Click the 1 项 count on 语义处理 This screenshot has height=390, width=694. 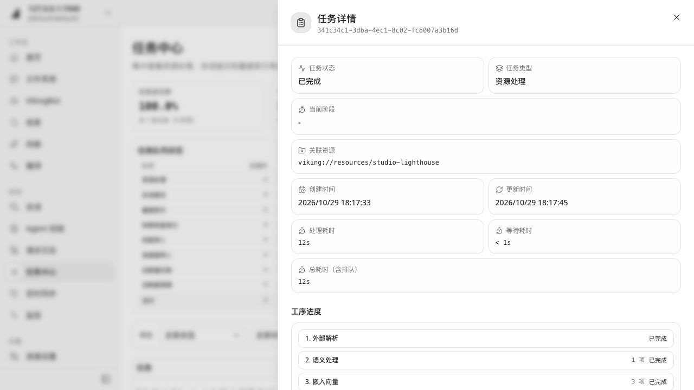(638, 360)
